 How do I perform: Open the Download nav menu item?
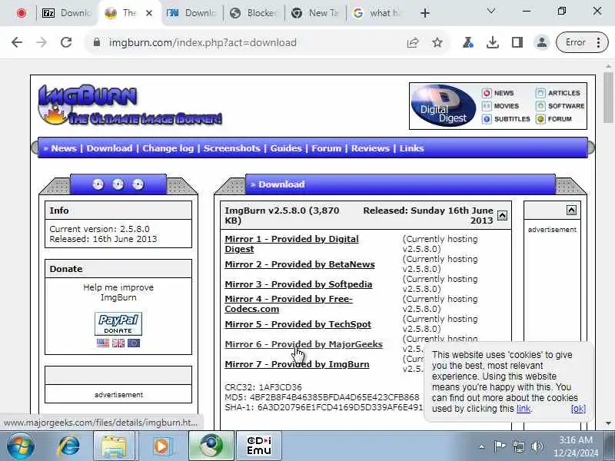(109, 148)
